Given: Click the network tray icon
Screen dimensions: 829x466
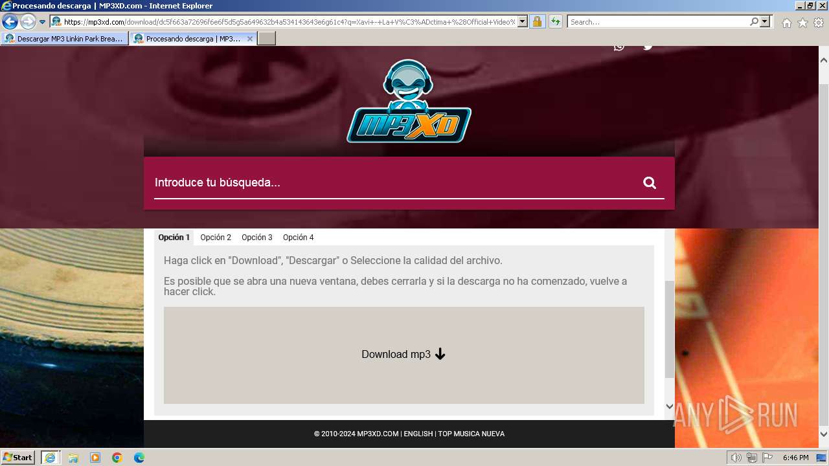Looking at the screenshot, I should 752,458.
